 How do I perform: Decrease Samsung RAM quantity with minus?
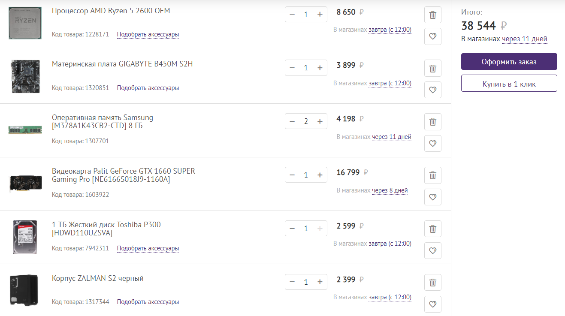point(292,121)
